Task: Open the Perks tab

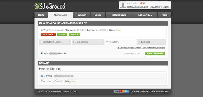Action: (164, 15)
